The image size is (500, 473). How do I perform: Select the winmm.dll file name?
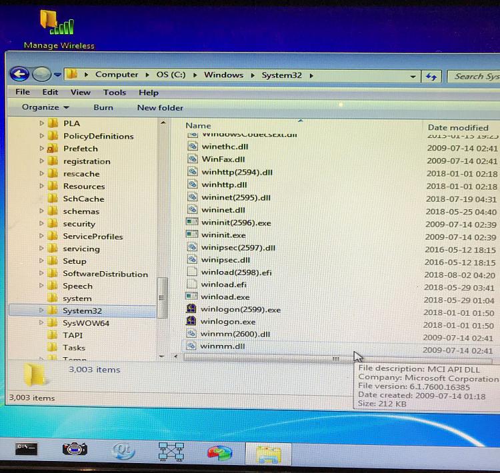coord(223,346)
